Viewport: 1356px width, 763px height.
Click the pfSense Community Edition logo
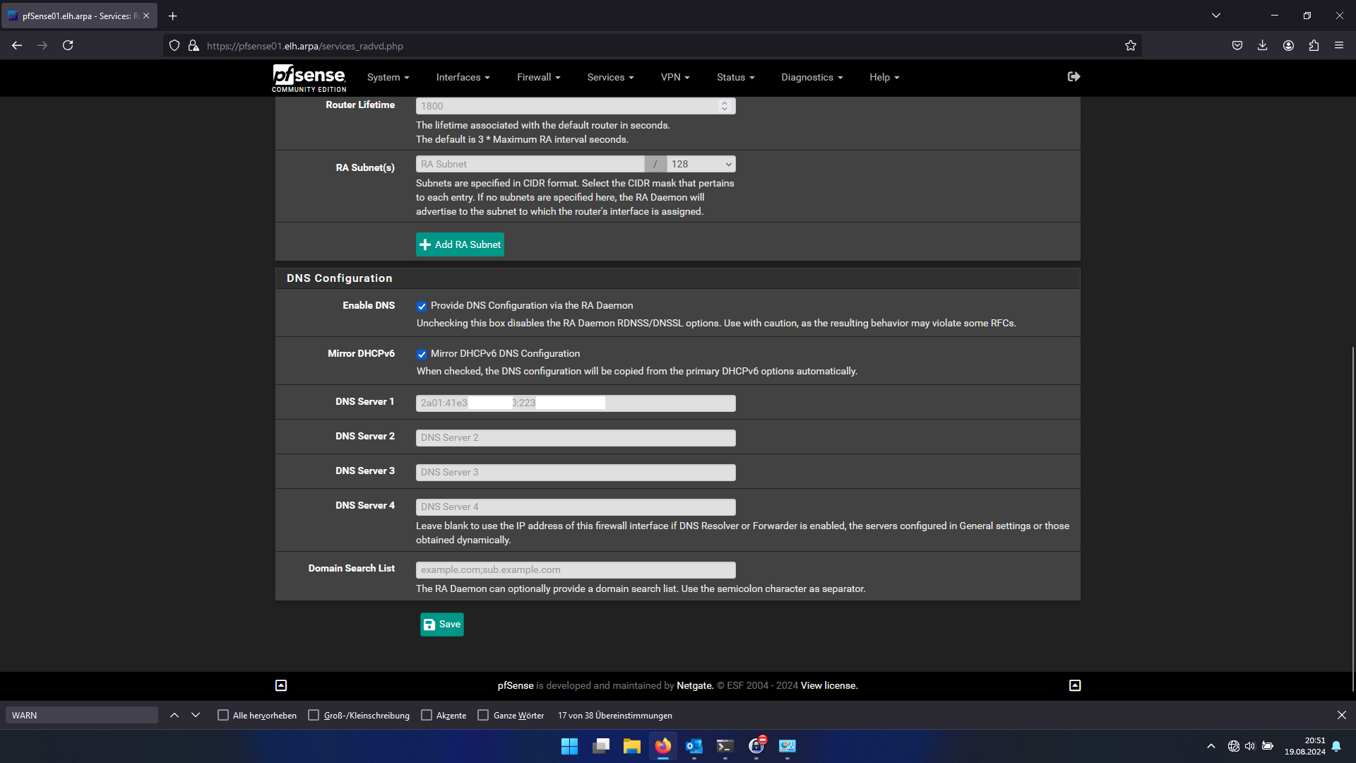tap(309, 78)
